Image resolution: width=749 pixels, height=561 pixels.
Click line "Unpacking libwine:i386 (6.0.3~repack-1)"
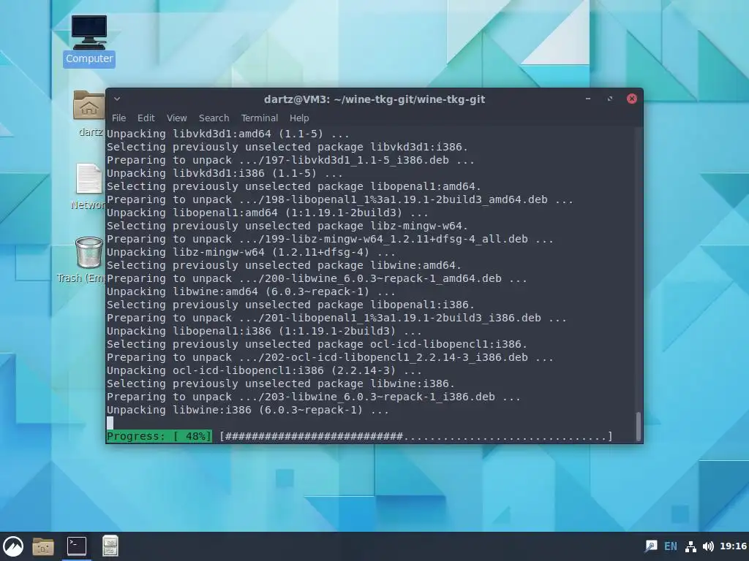click(x=248, y=410)
